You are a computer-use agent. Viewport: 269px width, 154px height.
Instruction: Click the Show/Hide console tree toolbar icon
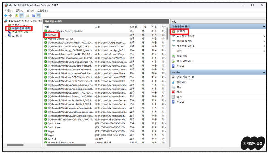[x=21, y=16]
